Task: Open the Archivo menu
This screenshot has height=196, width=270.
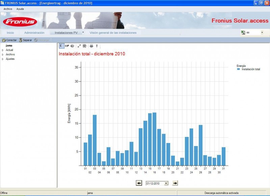Action: (x=8, y=9)
